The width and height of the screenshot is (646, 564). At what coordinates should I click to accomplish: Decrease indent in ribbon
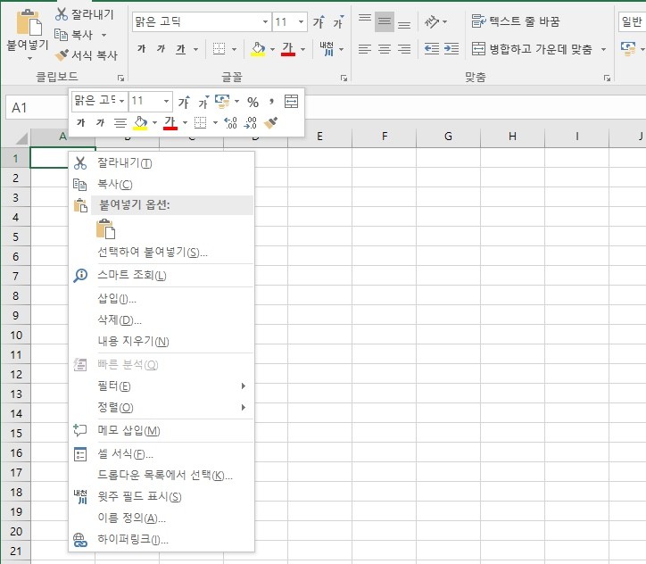431,49
